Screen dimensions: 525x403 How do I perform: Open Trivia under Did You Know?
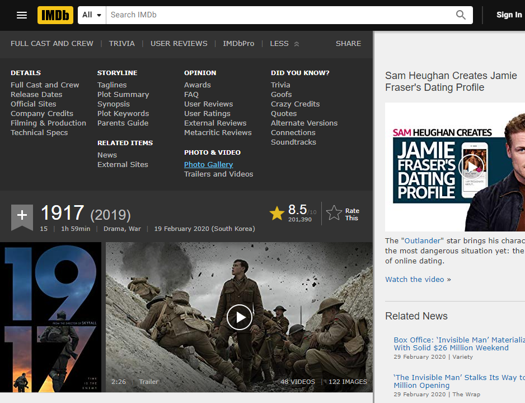[280, 85]
